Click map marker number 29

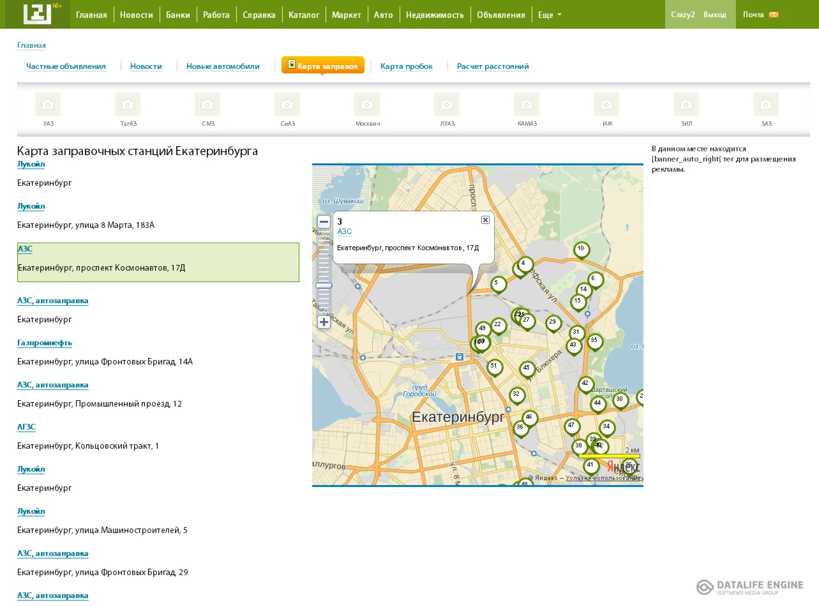click(553, 322)
